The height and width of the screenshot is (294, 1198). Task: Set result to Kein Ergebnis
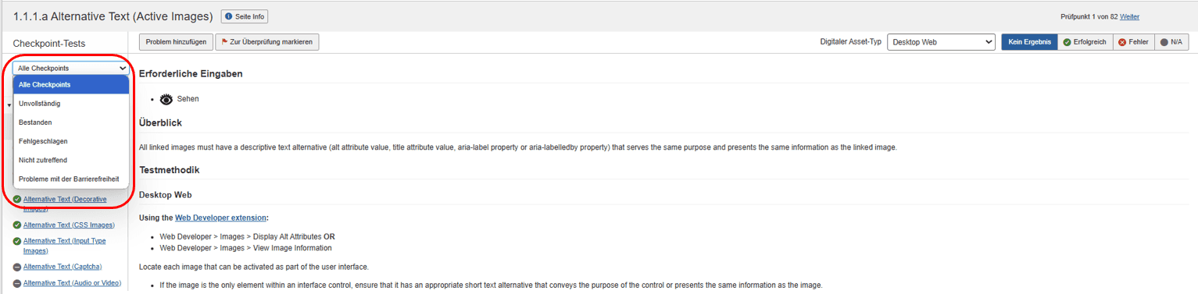[x=1029, y=42]
